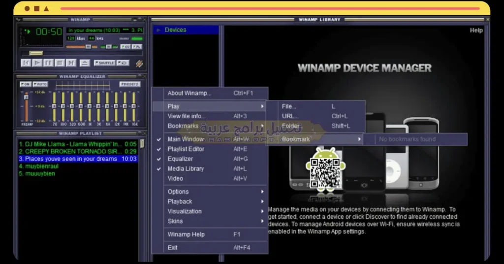Click the mono/stereo indicator
This screenshot has width=504, height=264.
click(x=131, y=38)
